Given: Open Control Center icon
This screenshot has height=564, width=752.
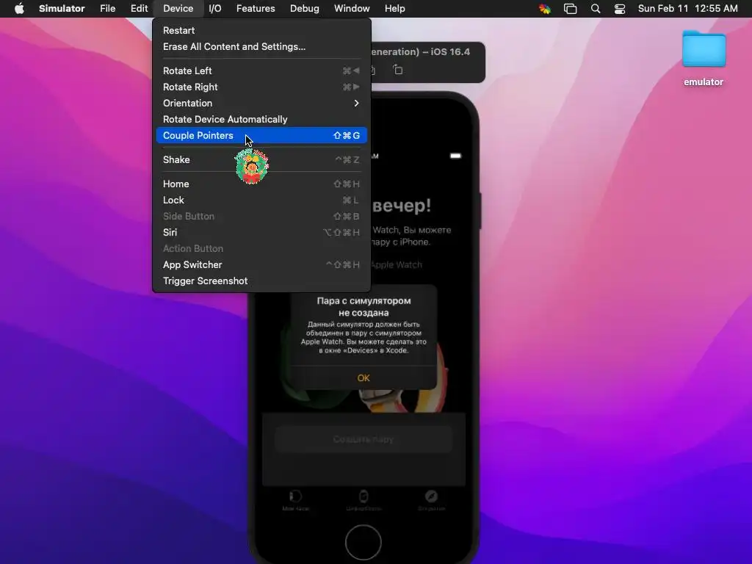Looking at the screenshot, I should pyautogui.click(x=620, y=9).
